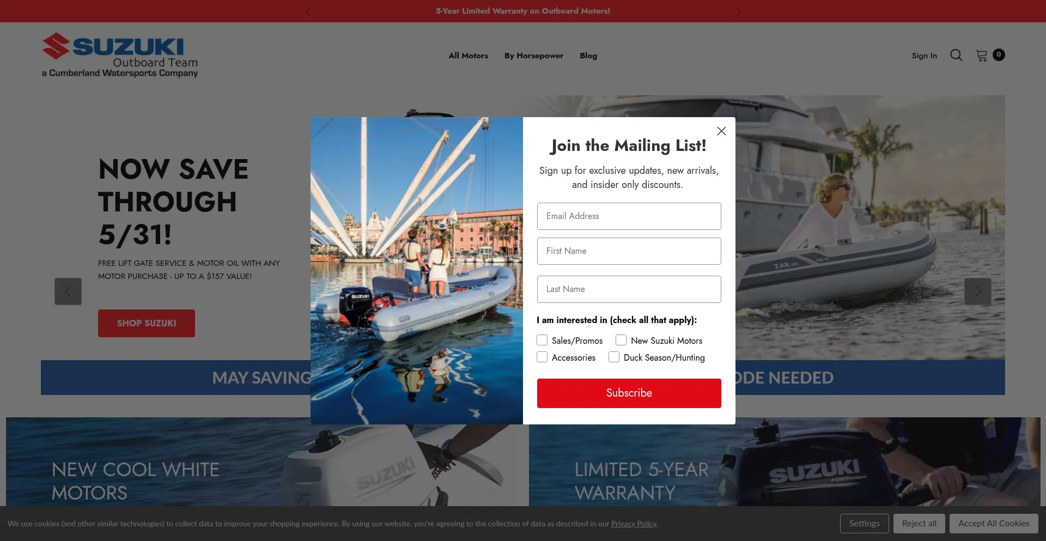Show previous hero slide
This screenshot has height=541, width=1046.
tap(68, 291)
